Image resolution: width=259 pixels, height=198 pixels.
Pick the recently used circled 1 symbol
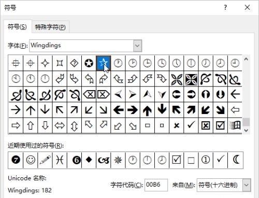[x=206, y=160]
